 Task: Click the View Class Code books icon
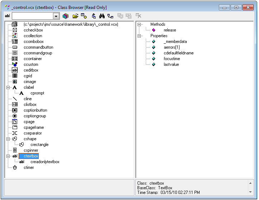coord(65,16)
